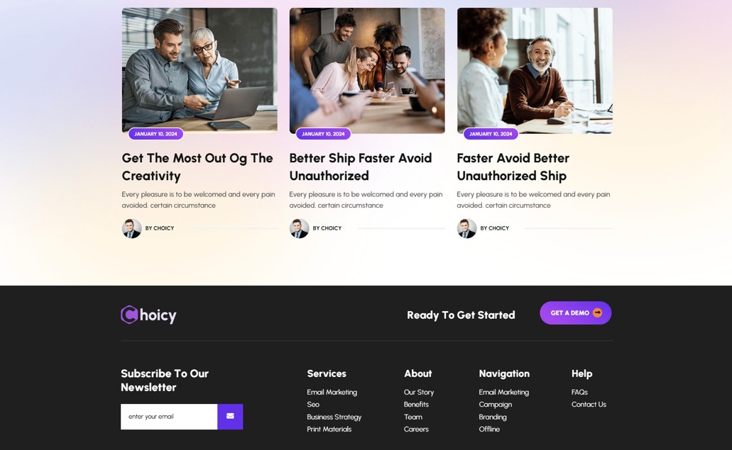Viewport: 732px width, 450px height.
Task: Click the date badge on first post image
Action: (x=156, y=134)
